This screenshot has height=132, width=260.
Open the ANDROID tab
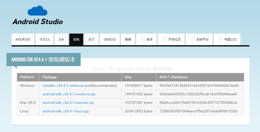point(23,39)
